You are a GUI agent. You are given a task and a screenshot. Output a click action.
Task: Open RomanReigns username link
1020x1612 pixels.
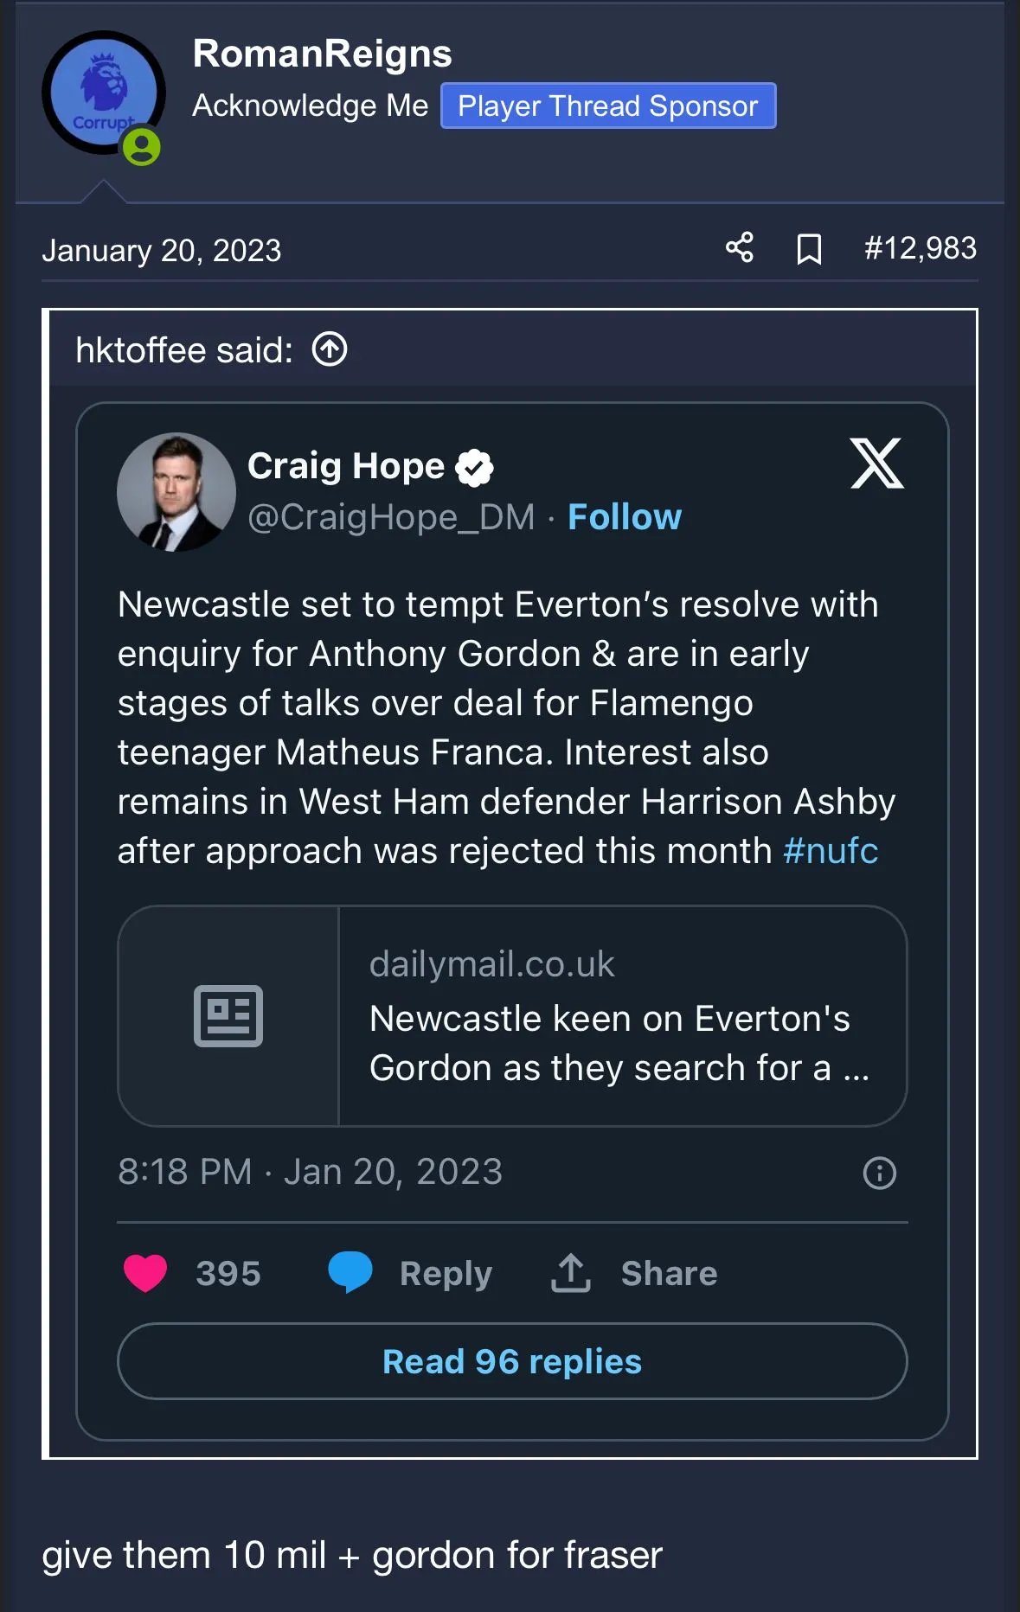coord(322,54)
